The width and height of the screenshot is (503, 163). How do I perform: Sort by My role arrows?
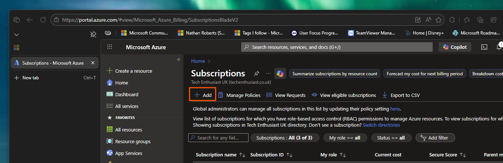pyautogui.click(x=343, y=155)
